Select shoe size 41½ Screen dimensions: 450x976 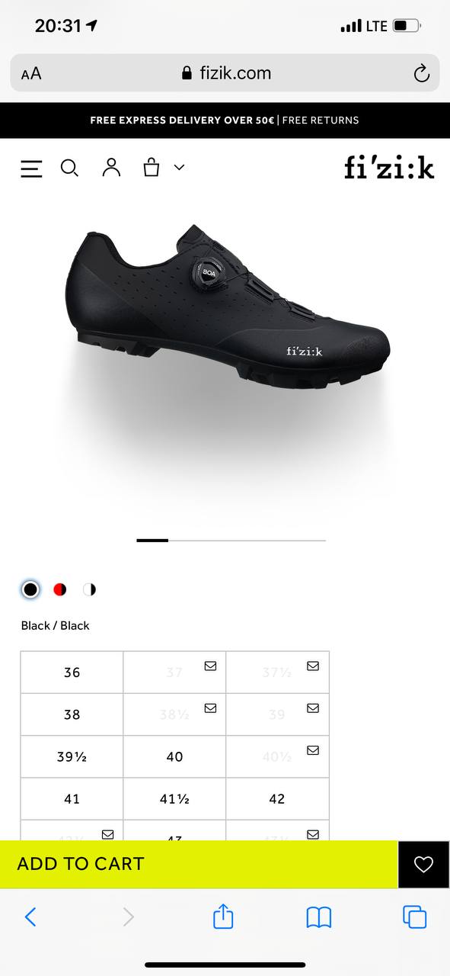[174, 799]
